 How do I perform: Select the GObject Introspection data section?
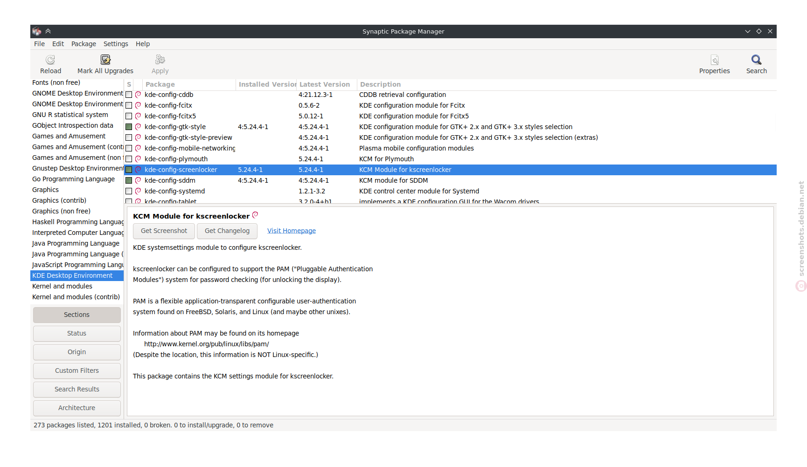tap(77, 125)
